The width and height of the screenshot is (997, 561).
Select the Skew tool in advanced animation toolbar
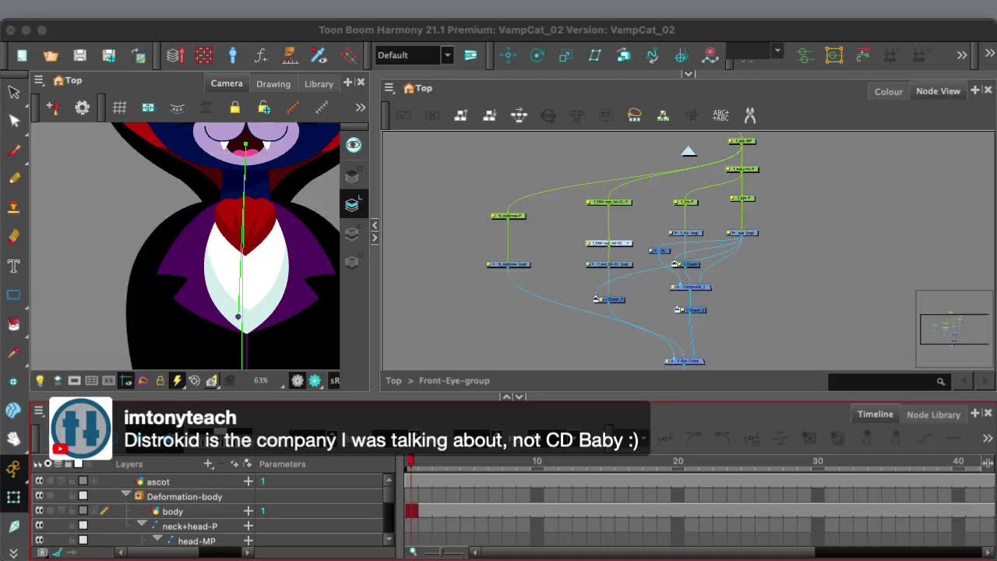595,55
